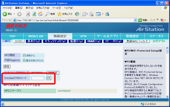Click the PDF converter toolbar icon
Viewport: 170px width, 107px height.
[162, 20]
